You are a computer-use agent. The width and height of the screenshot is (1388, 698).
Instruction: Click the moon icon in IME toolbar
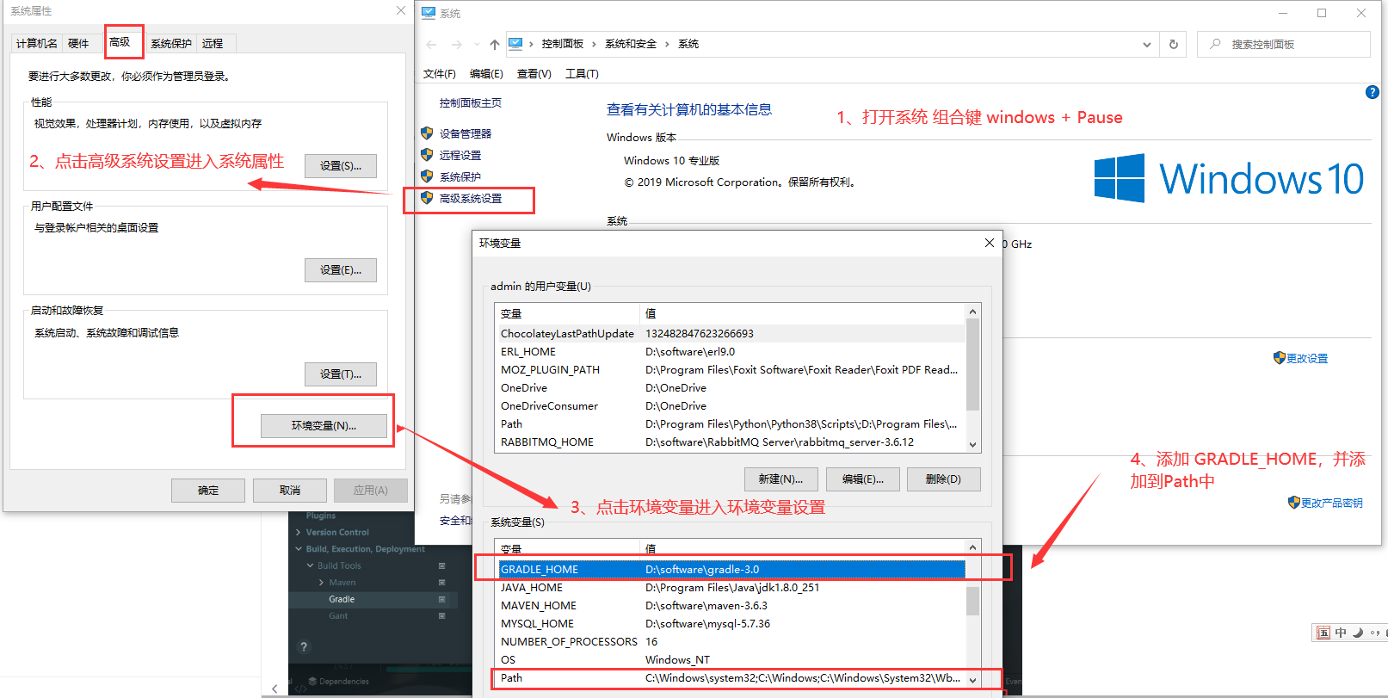pos(1357,633)
